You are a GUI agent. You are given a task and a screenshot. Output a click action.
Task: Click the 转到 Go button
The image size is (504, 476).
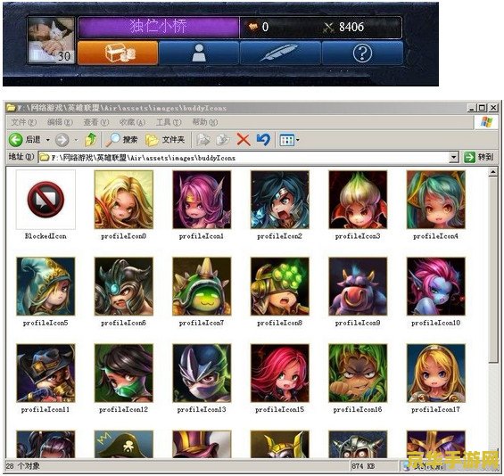point(479,157)
